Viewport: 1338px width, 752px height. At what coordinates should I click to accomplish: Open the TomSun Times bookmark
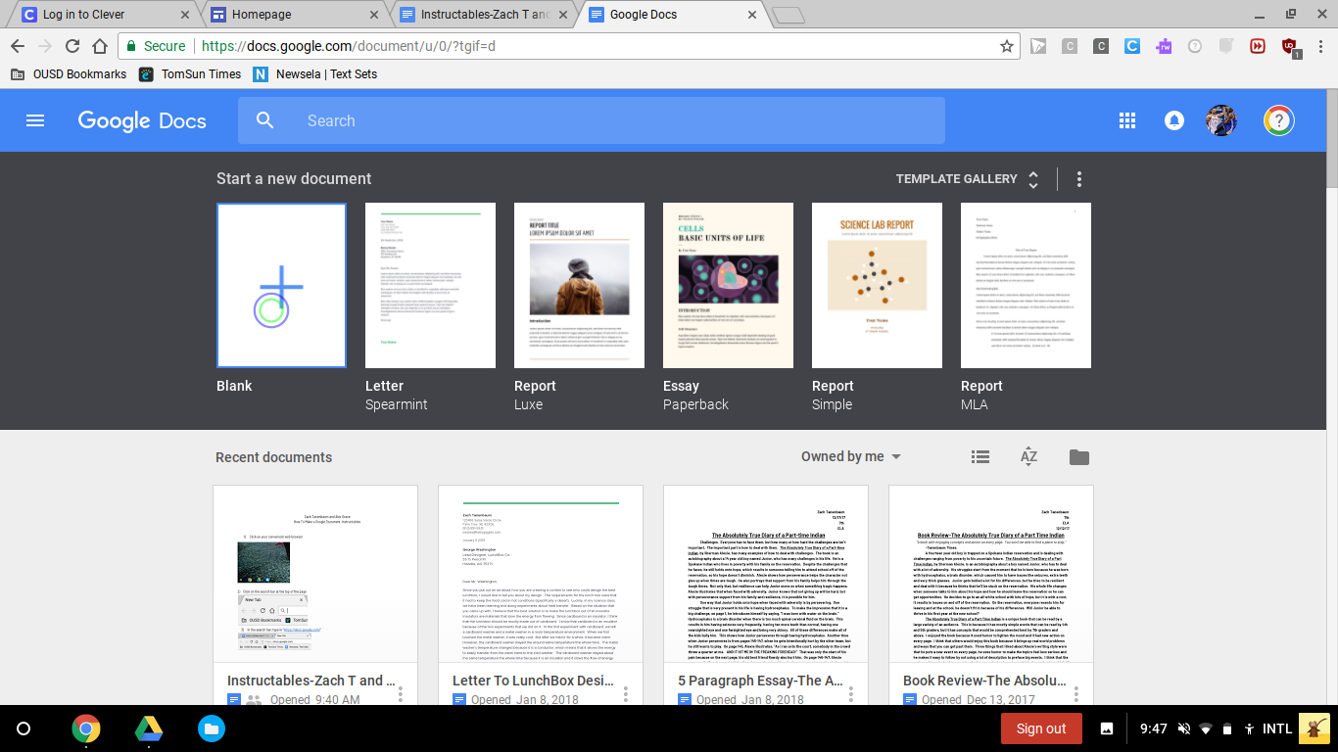[190, 73]
